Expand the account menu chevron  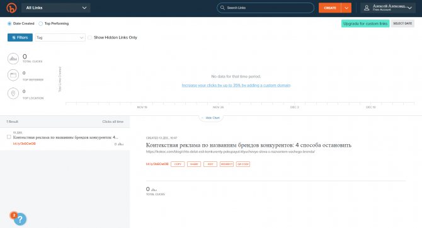(x=409, y=8)
